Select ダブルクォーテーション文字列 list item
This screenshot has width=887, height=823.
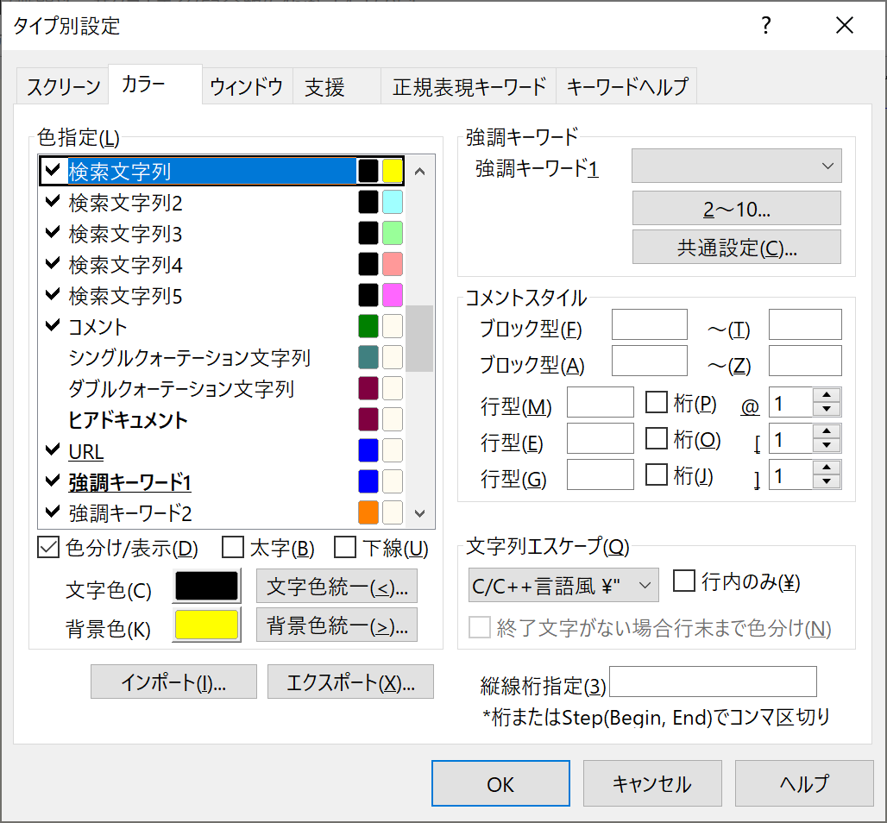click(x=221, y=389)
